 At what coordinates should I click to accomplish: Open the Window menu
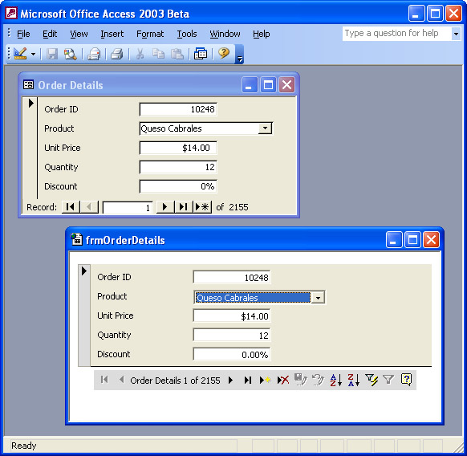(225, 34)
